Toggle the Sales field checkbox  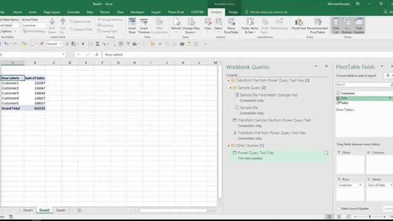(338, 103)
